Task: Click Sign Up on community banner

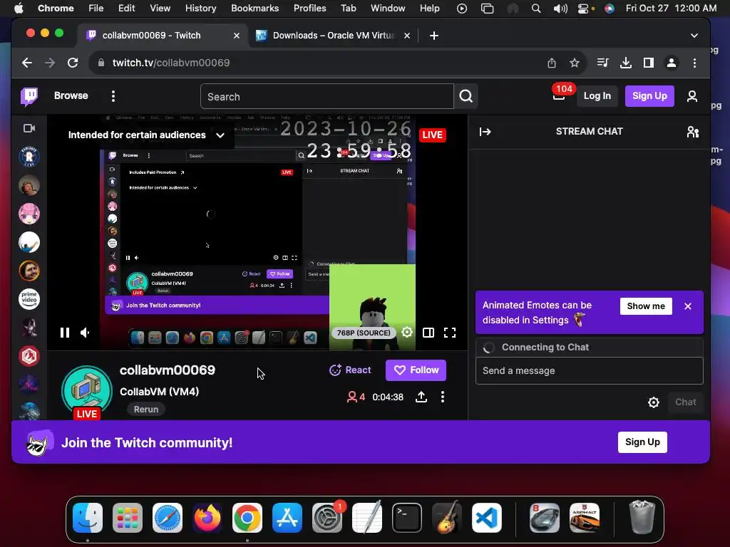Action: 642,442
